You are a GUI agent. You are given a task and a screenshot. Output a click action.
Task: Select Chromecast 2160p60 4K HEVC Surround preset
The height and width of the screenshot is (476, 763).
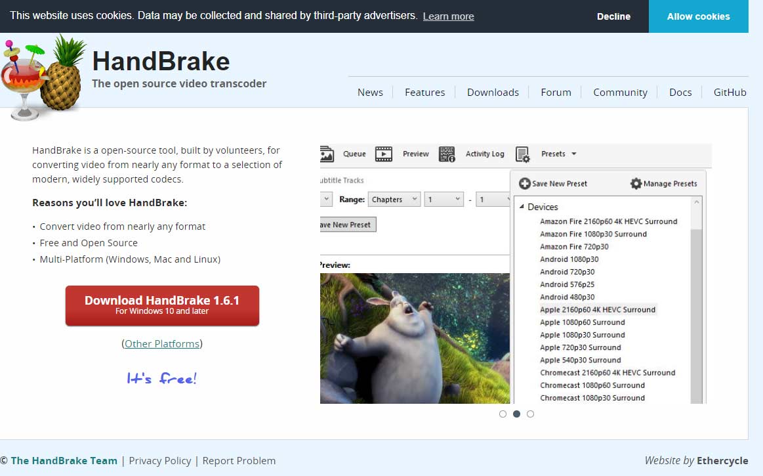pos(608,373)
